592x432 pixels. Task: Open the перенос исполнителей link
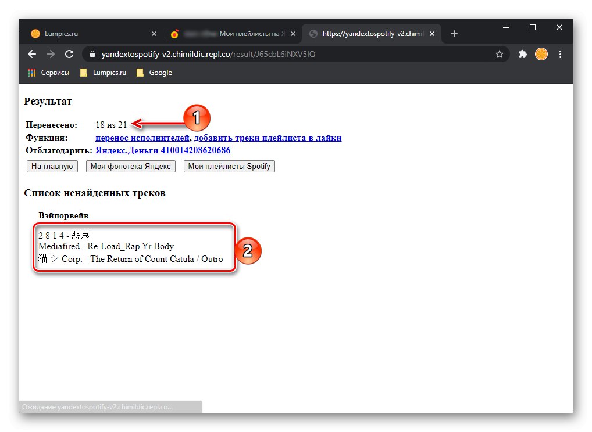pyautogui.click(x=141, y=138)
